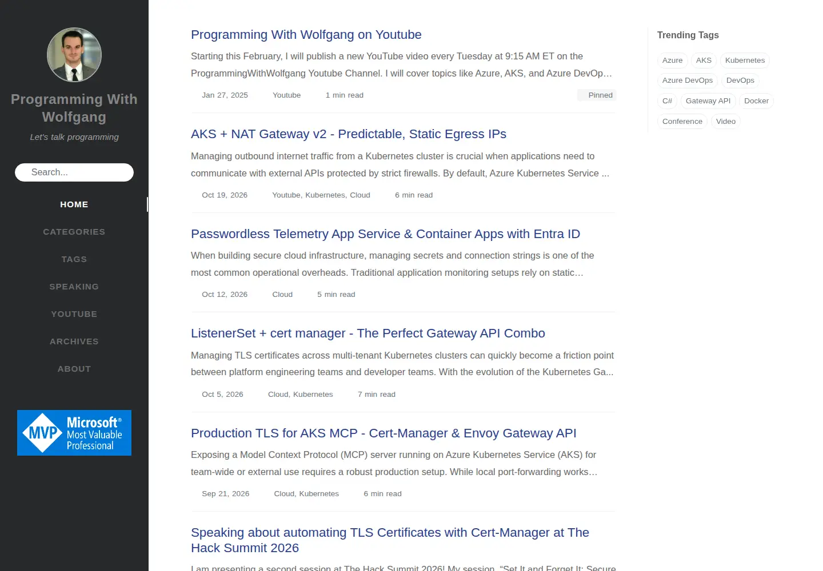Click the author avatar photo
Screen dimensions: 823x571
(x=74, y=55)
